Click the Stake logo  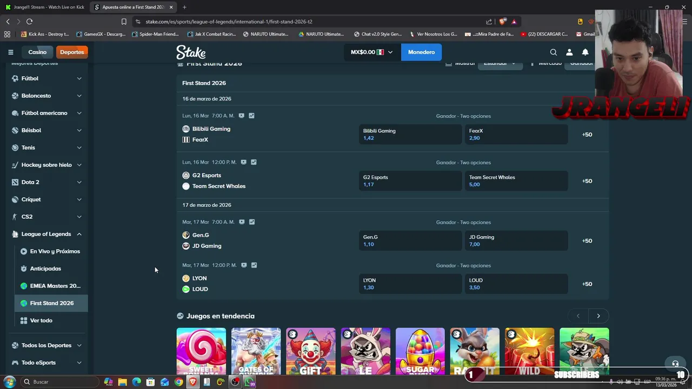pos(191,52)
